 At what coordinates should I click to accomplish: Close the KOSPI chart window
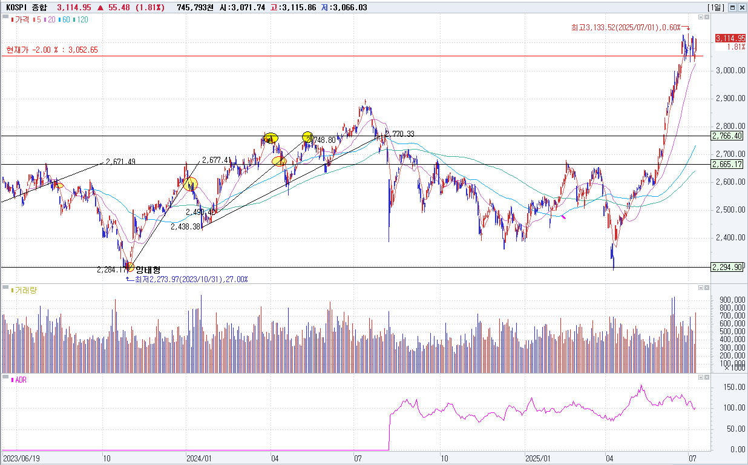pyautogui.click(x=741, y=8)
